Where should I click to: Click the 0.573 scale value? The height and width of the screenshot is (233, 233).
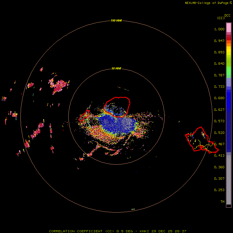pyautogui.click(x=219, y=121)
